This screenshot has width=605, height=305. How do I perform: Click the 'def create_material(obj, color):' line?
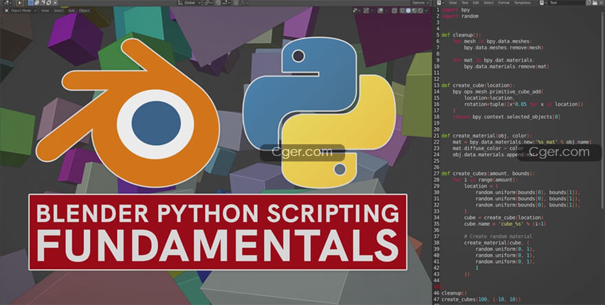pyautogui.click(x=487, y=136)
